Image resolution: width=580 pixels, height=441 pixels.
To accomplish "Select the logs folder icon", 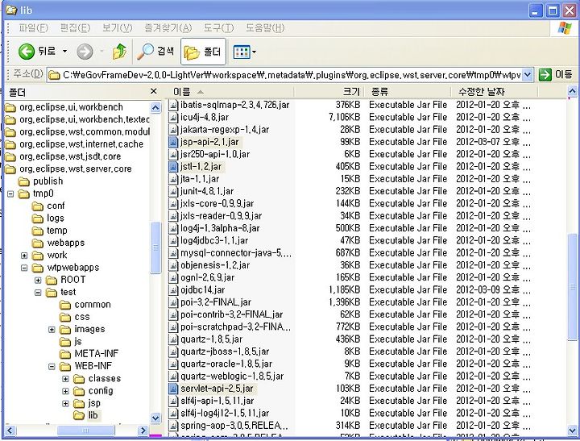I will tap(38, 218).
